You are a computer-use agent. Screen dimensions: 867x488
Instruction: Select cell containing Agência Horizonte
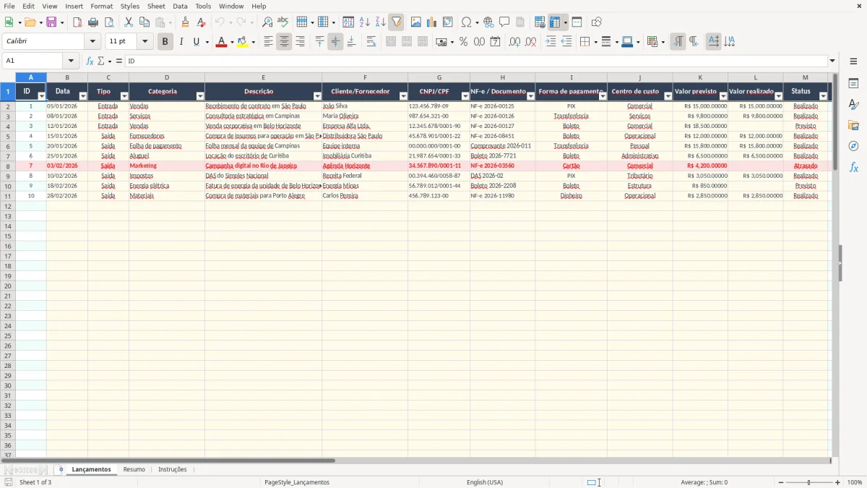coord(365,166)
